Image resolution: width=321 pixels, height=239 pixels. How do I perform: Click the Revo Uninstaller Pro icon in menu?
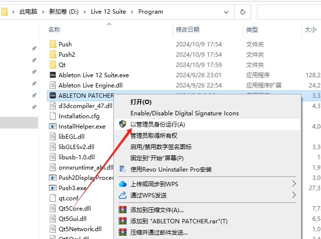pos(123,169)
